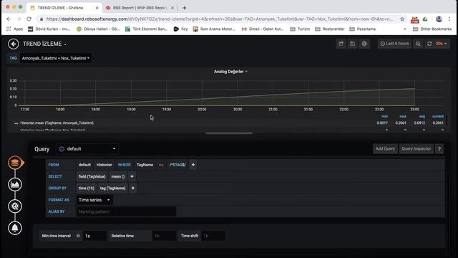Screen dimensions: 458x258
Task: Go back using the Grafana back arrow
Action: tap(14, 44)
